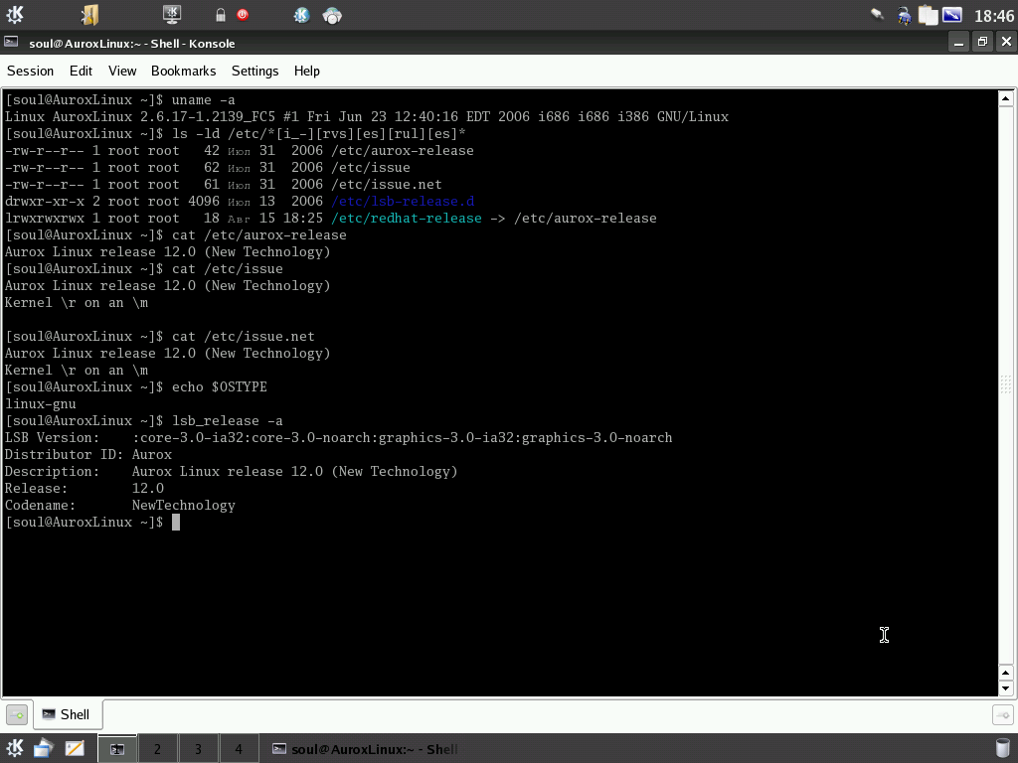The height and width of the screenshot is (763, 1018).
Task: Open the Edit menu
Action: [x=81, y=71]
